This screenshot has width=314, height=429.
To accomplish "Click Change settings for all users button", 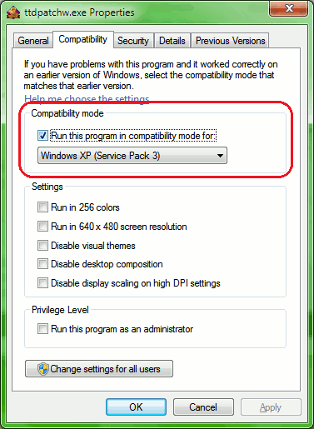I will (x=99, y=369).
